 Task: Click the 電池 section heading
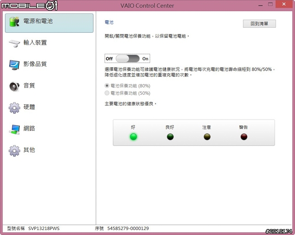[109, 23]
